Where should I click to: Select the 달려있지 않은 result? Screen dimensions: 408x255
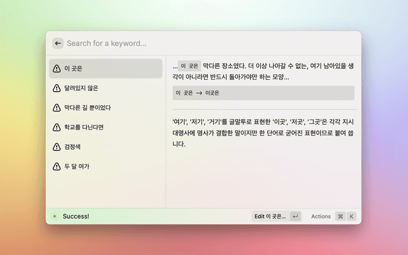pos(105,88)
